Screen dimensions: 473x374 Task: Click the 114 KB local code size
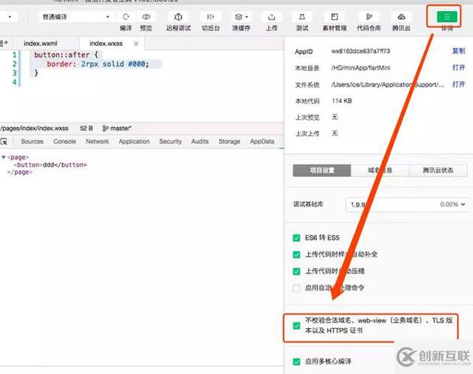341,101
